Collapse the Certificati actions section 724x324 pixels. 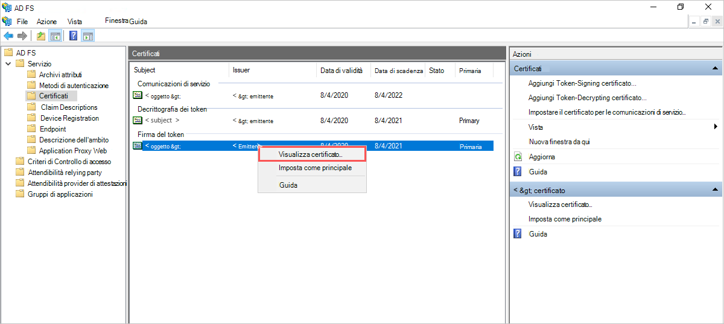point(715,69)
